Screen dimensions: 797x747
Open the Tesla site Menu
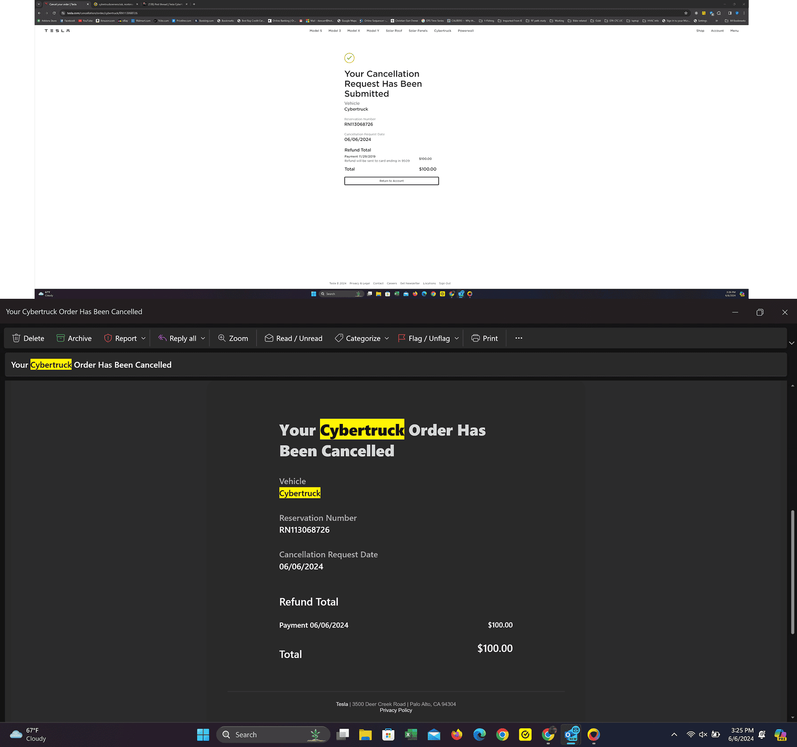[x=734, y=31]
